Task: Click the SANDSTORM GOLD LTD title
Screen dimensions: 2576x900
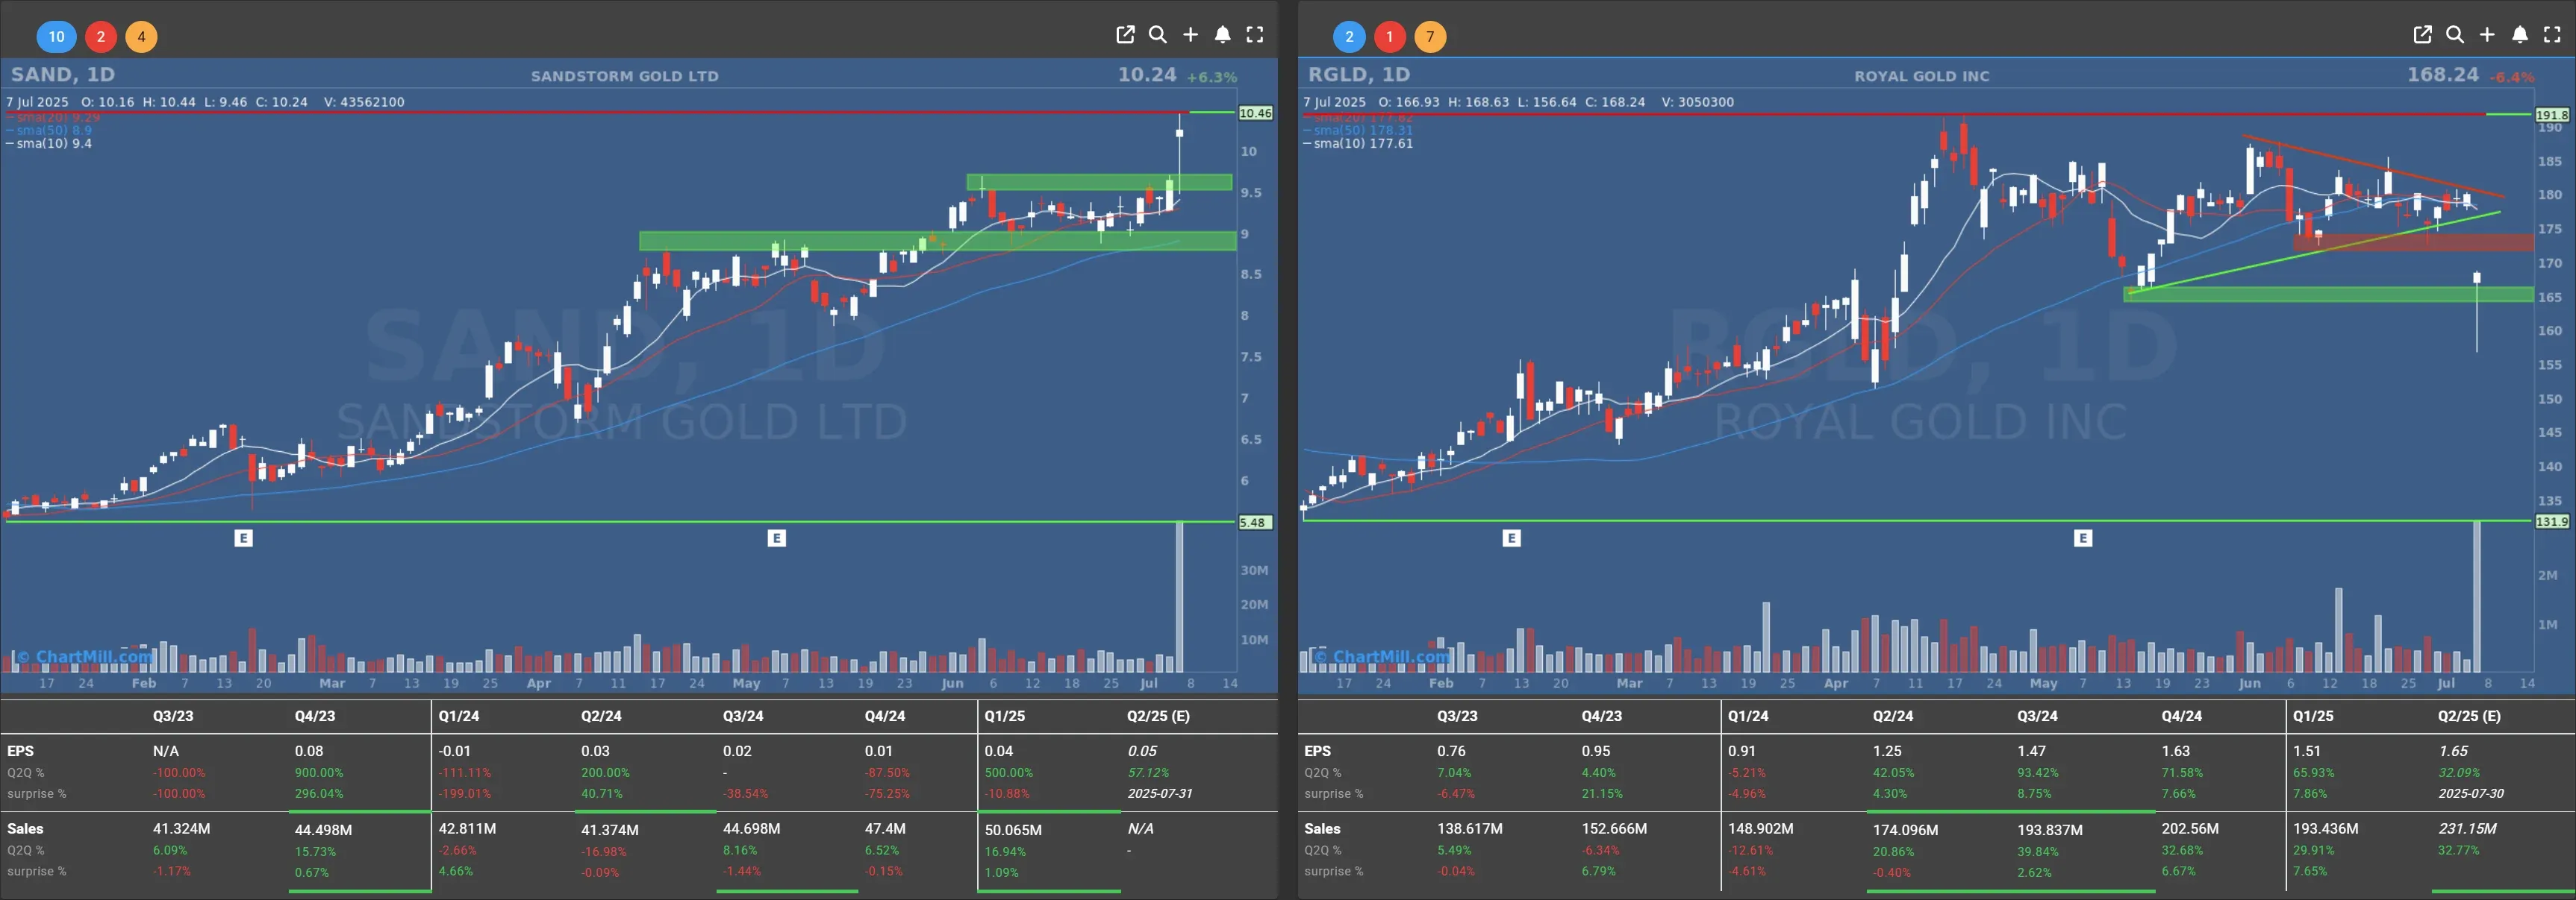Action: pos(624,76)
